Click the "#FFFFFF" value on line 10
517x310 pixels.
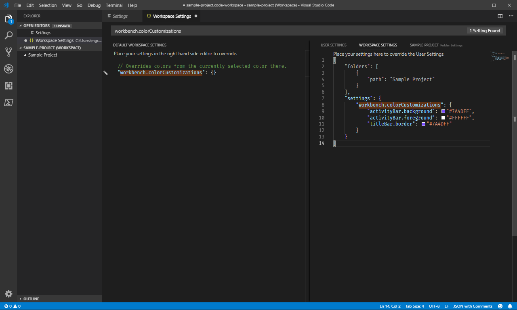click(458, 118)
